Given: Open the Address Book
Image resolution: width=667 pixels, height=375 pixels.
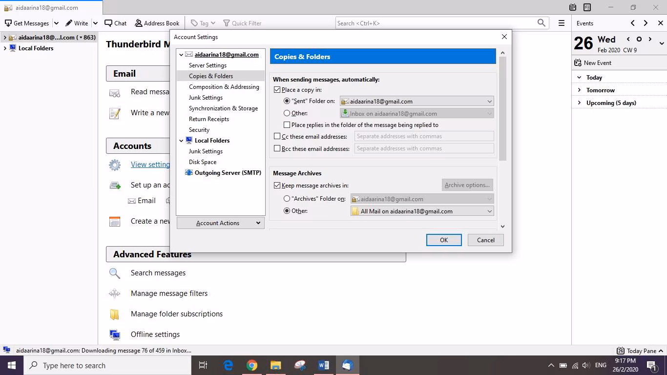Looking at the screenshot, I should [x=157, y=23].
